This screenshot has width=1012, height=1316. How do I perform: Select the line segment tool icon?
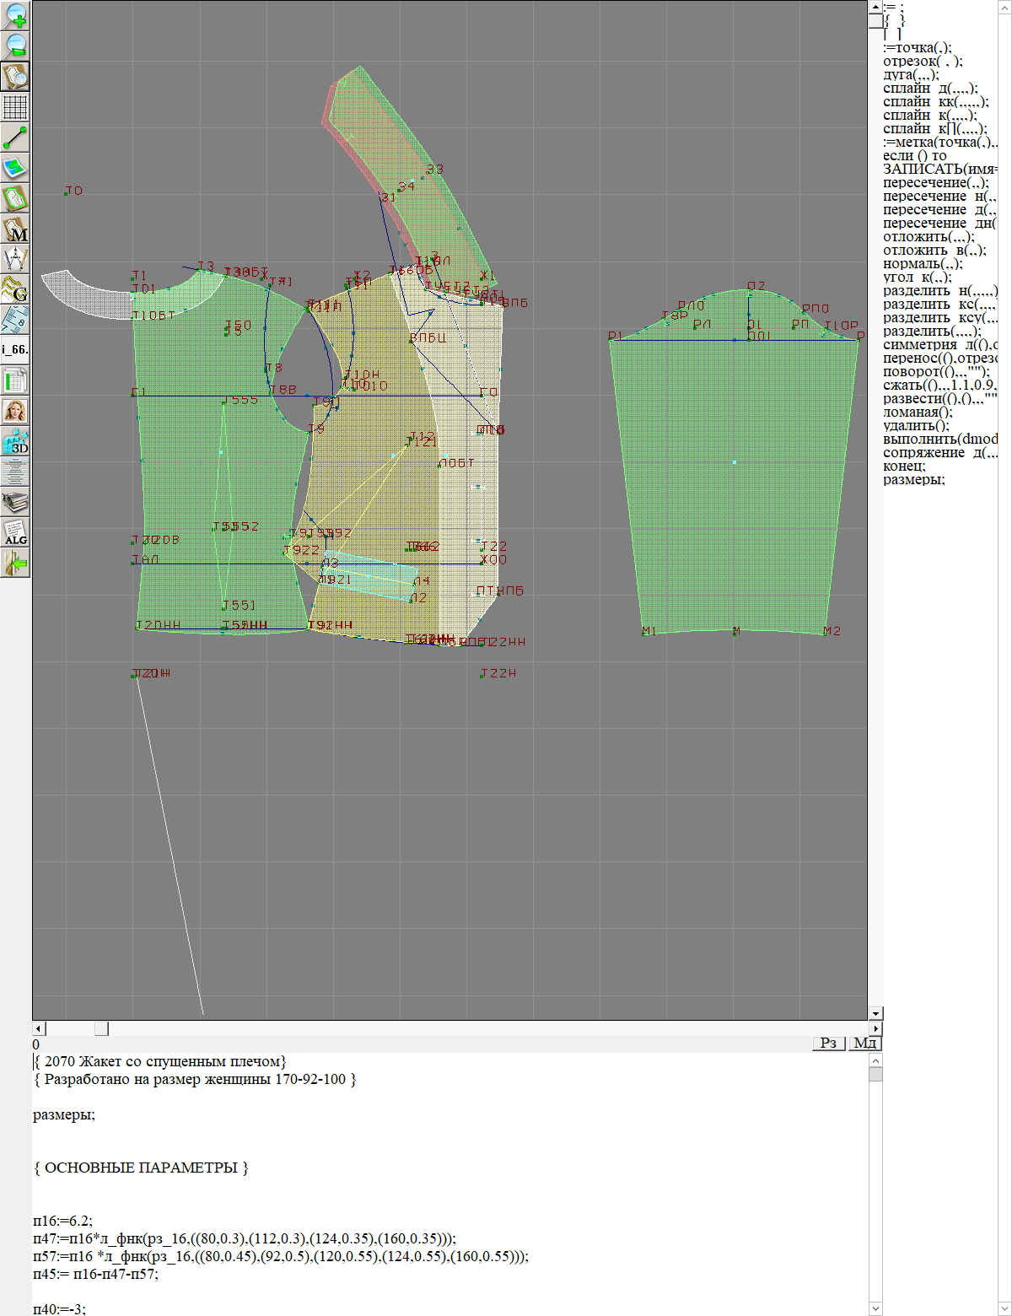pos(15,138)
